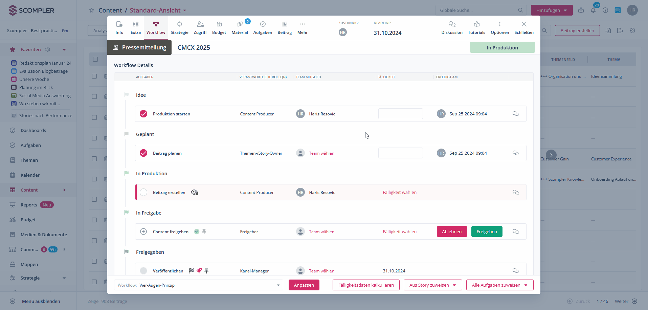Open the Tutorials section
This screenshot has height=310, width=648.
point(476,27)
